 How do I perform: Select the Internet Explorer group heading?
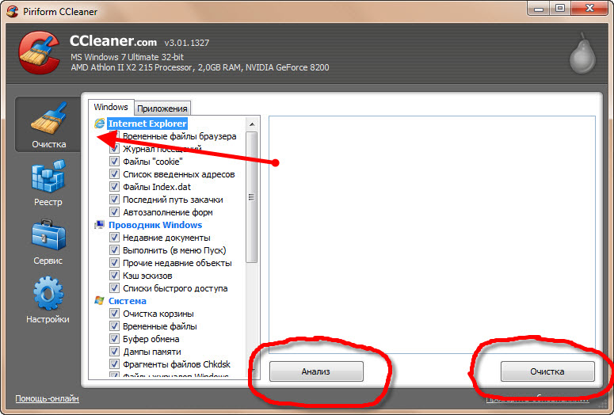(x=147, y=124)
